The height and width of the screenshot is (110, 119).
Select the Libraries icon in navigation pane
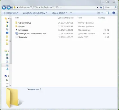pyautogui.click(x=6, y=51)
